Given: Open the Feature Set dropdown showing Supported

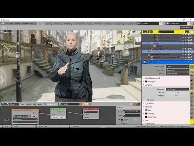Looking at the screenshot, I should (x=177, y=70).
